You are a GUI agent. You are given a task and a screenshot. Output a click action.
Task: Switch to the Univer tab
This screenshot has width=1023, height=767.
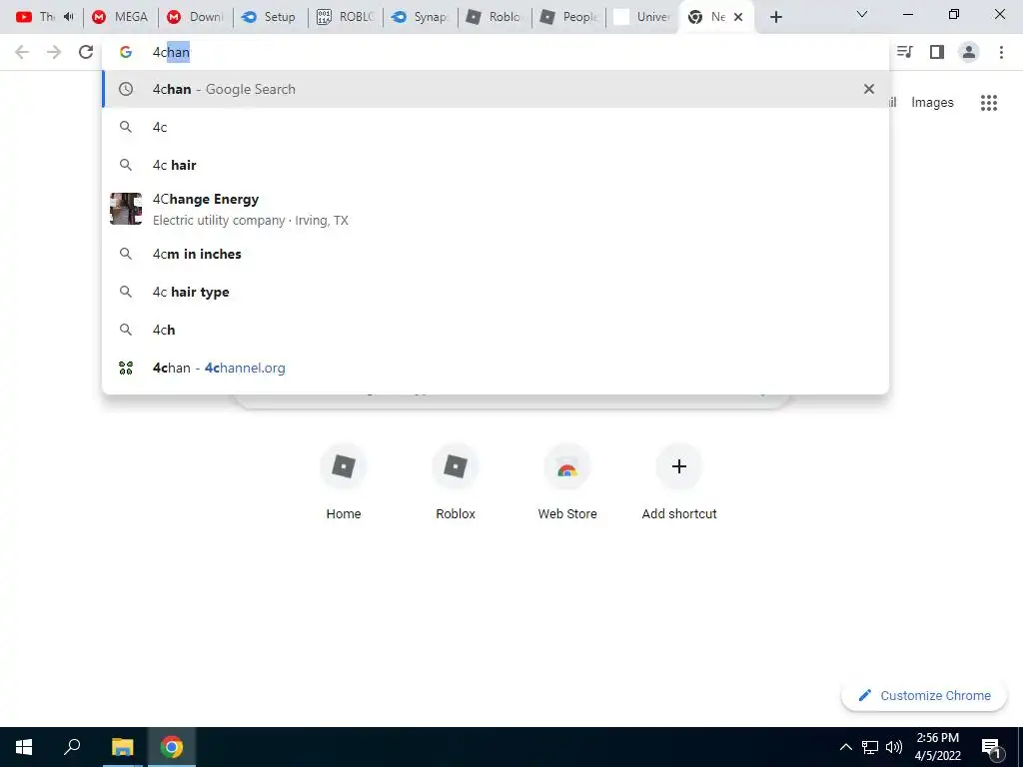[643, 17]
